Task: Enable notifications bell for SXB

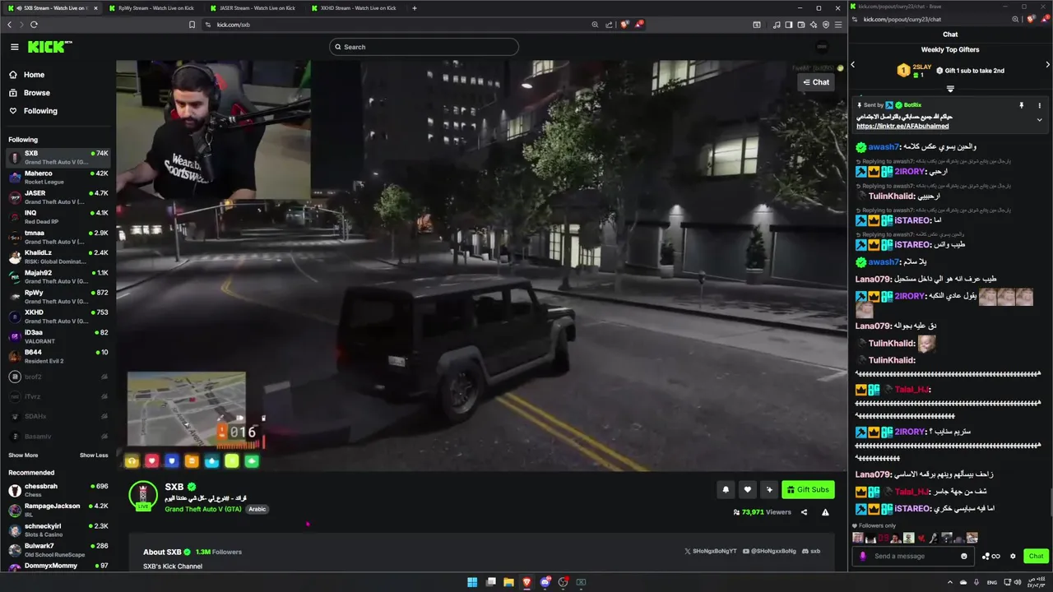Action: coord(726,490)
